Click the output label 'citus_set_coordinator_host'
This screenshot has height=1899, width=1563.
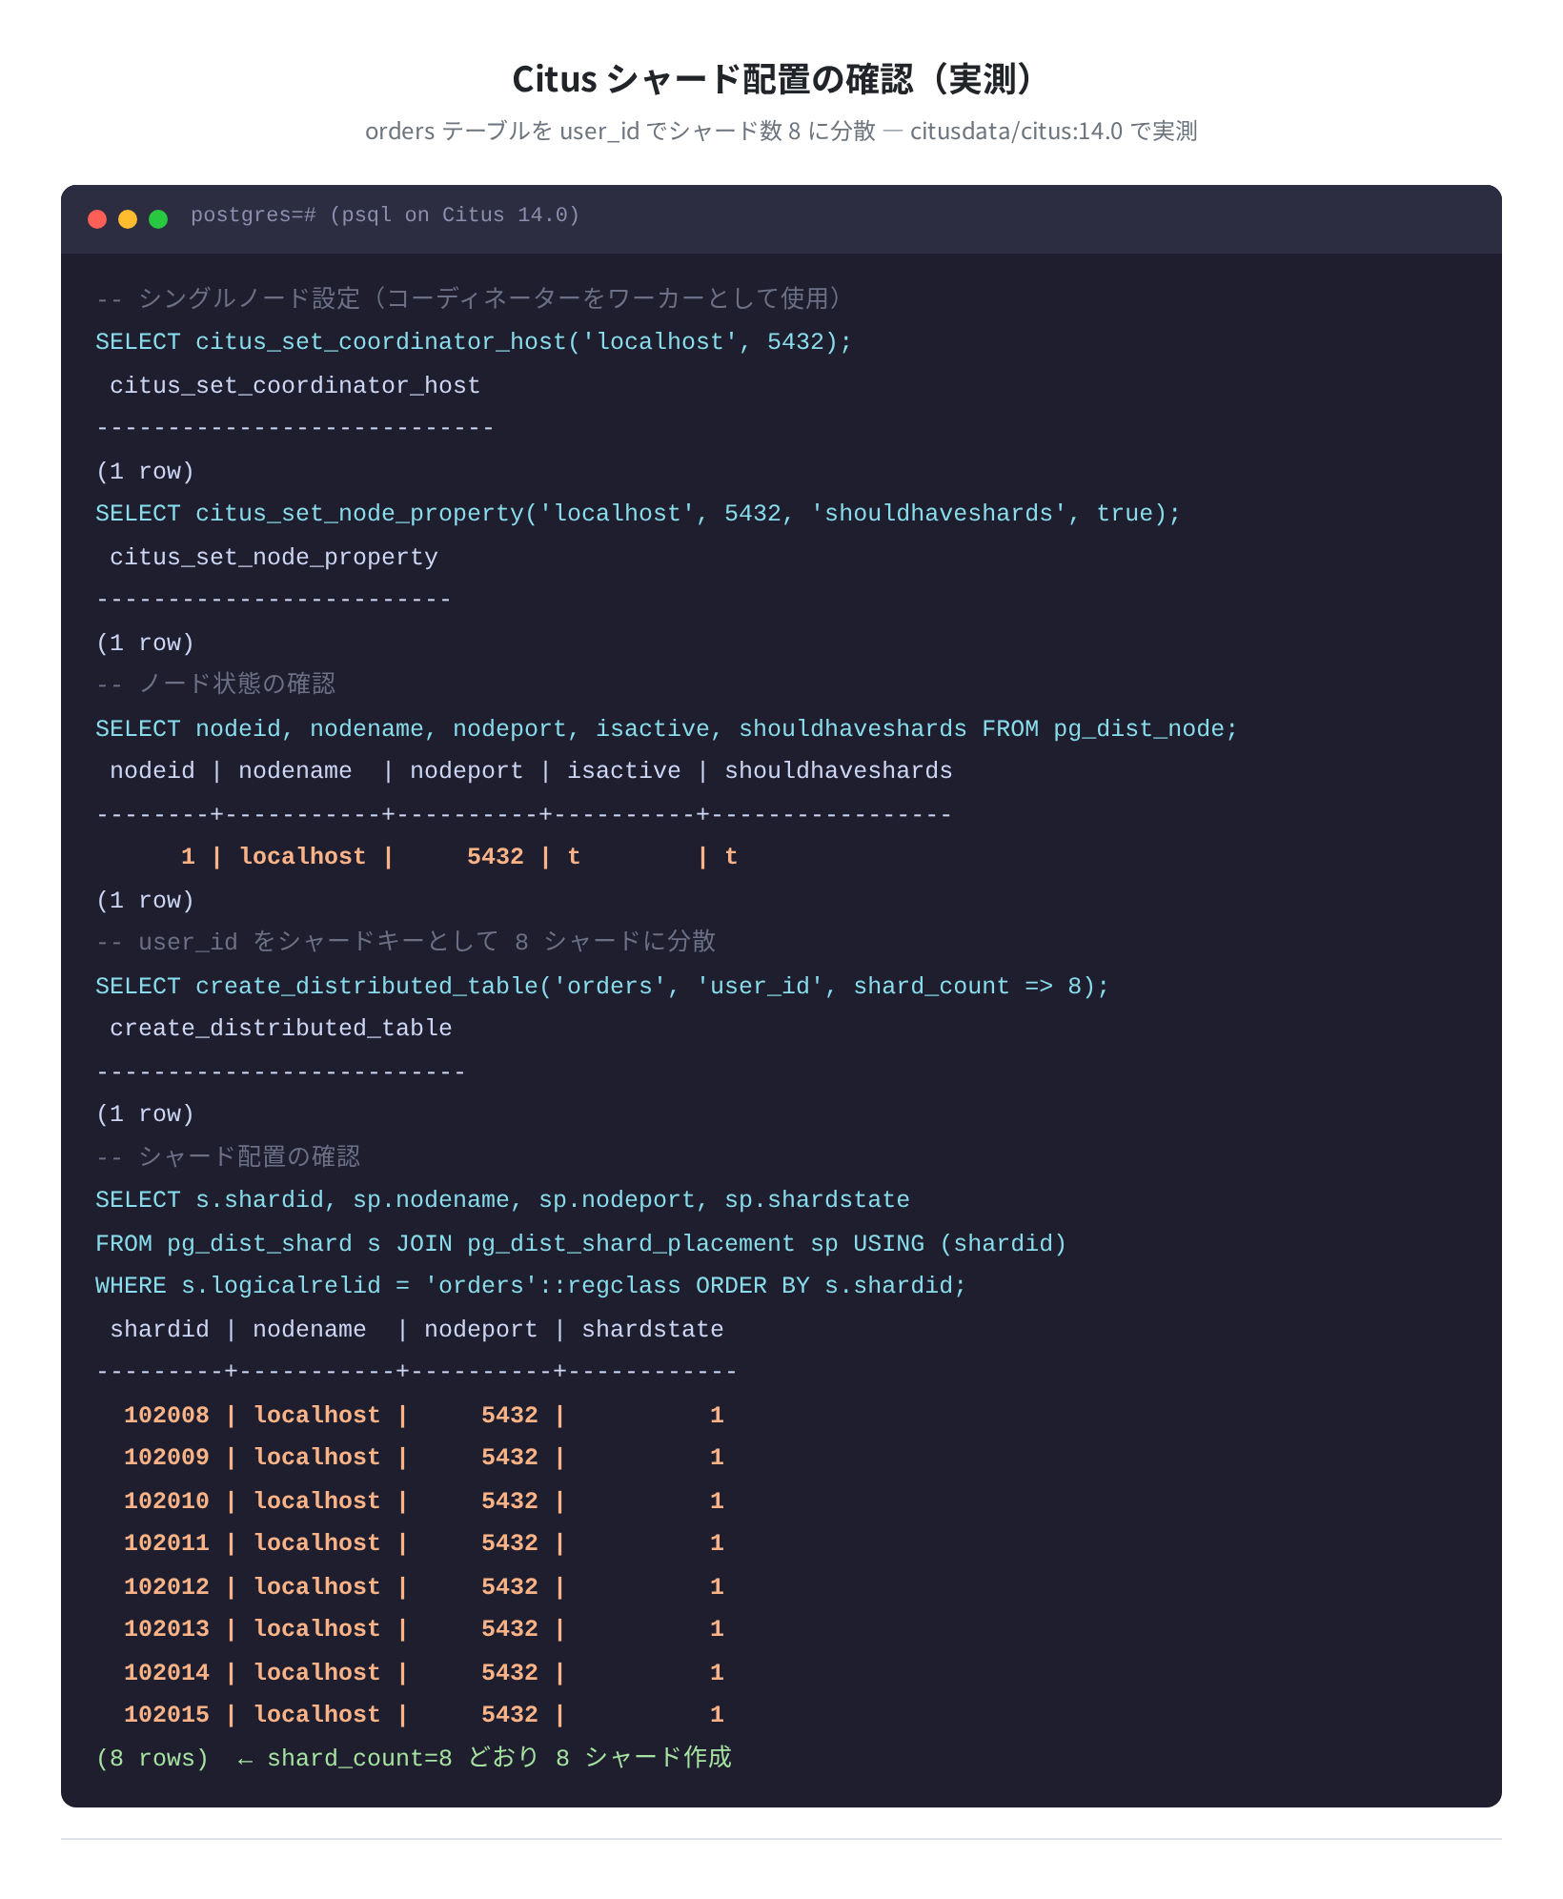[x=295, y=386]
